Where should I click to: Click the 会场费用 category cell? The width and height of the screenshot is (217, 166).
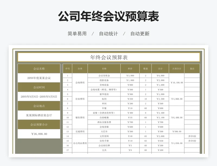pyautogui.click(x=80, y=83)
